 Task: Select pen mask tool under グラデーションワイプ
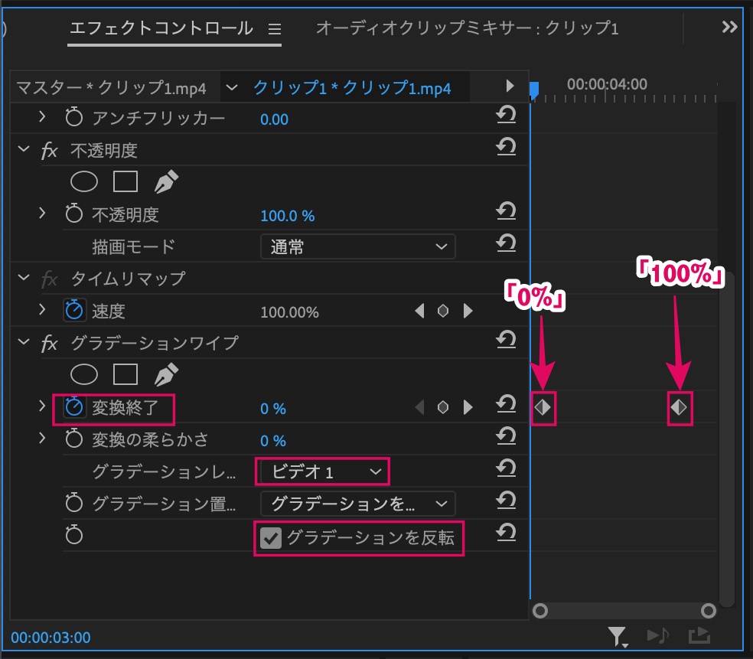[166, 374]
